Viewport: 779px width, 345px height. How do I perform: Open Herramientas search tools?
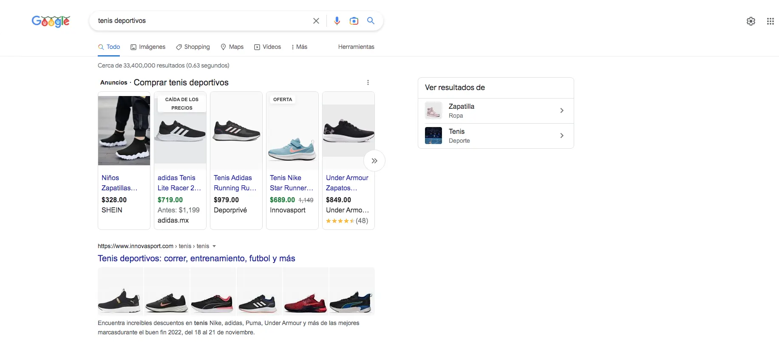tap(356, 47)
